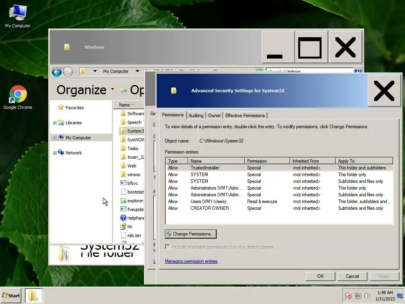Open the Start menu

point(11,295)
